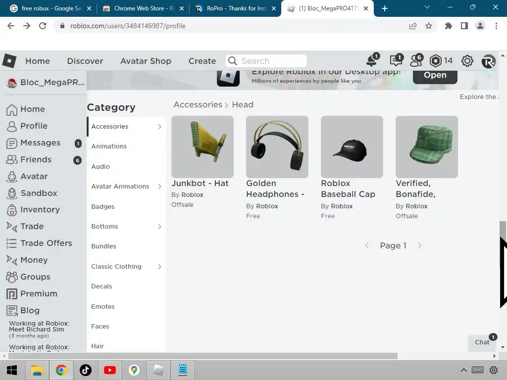Viewport: 507px width, 380px height.
Task: Click the Accessories breadcrumb link
Action: 198,105
